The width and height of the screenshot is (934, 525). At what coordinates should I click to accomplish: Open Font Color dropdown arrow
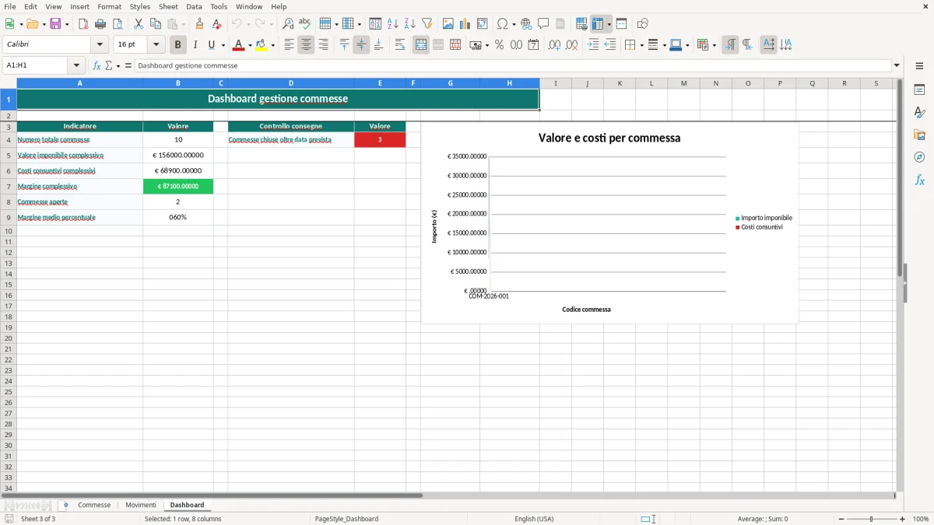(250, 45)
